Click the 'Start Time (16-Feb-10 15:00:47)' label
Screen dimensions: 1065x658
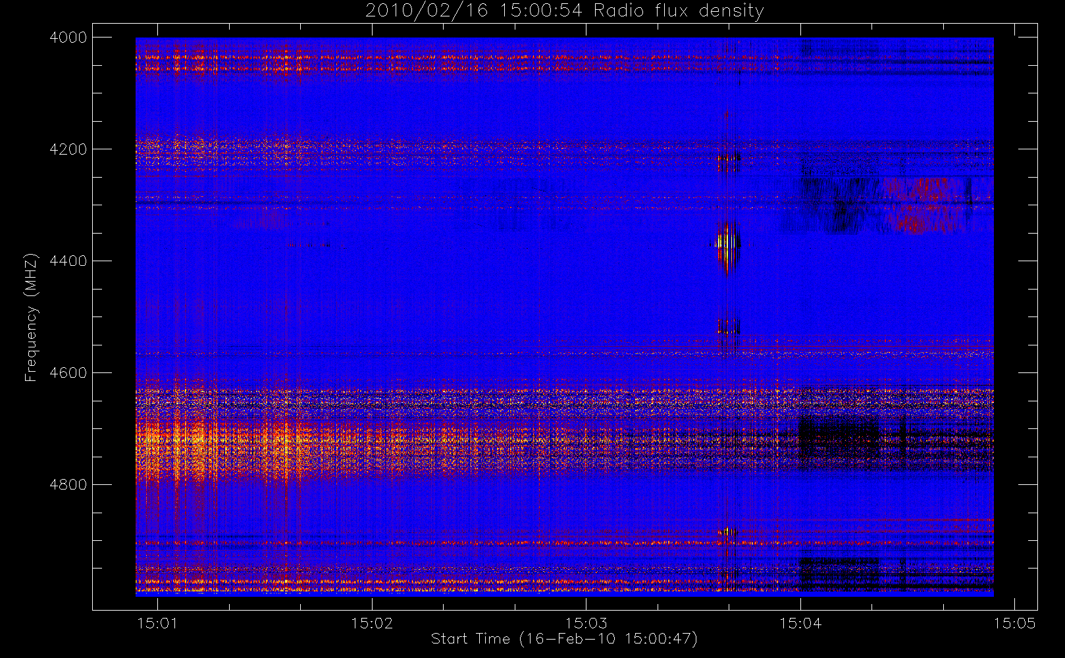(x=564, y=639)
